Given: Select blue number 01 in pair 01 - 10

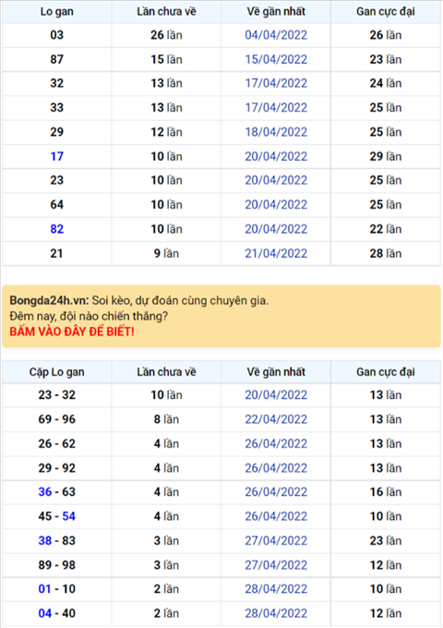Looking at the screenshot, I should coord(45,589).
